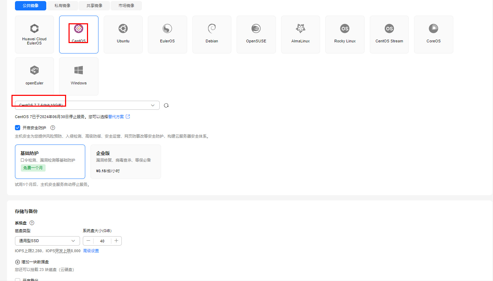Switch to the 私有镜像 tab
The image size is (493, 281).
point(62,6)
